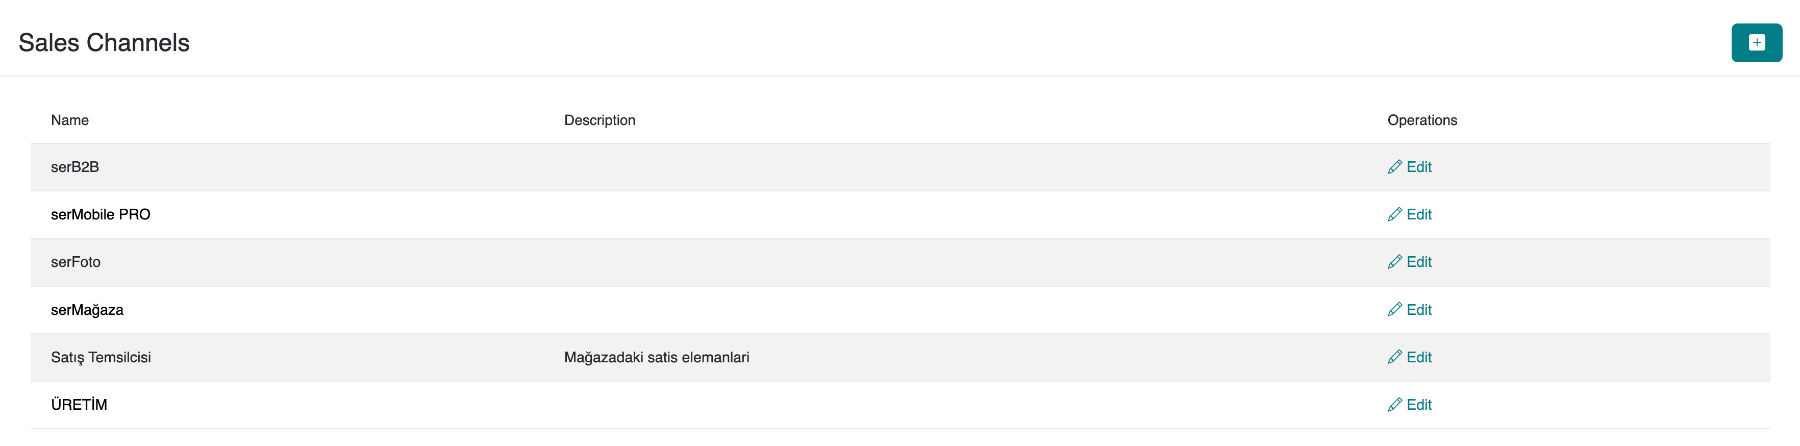Open Edit link for serB2B
1800x446 pixels.
click(x=1419, y=167)
